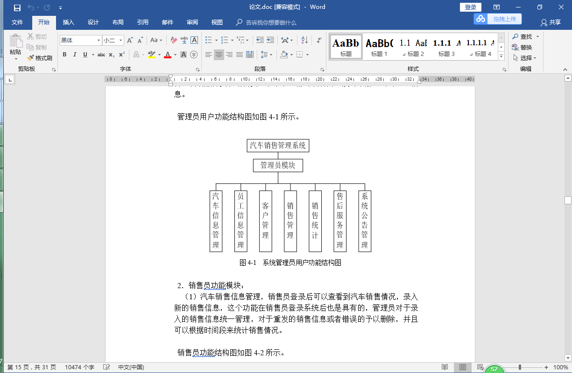The width and height of the screenshot is (572, 373).
Task: Click the zoom slider handle
Action: click(x=520, y=367)
